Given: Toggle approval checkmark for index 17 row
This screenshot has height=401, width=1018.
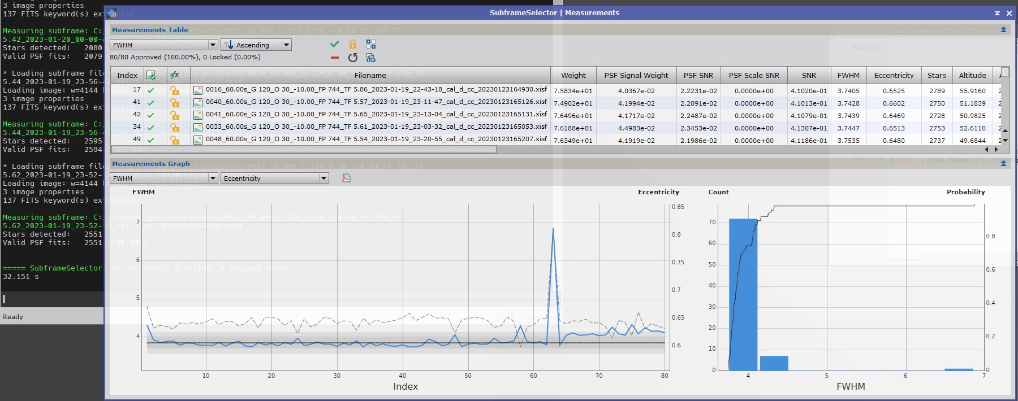Looking at the screenshot, I should click(150, 90).
